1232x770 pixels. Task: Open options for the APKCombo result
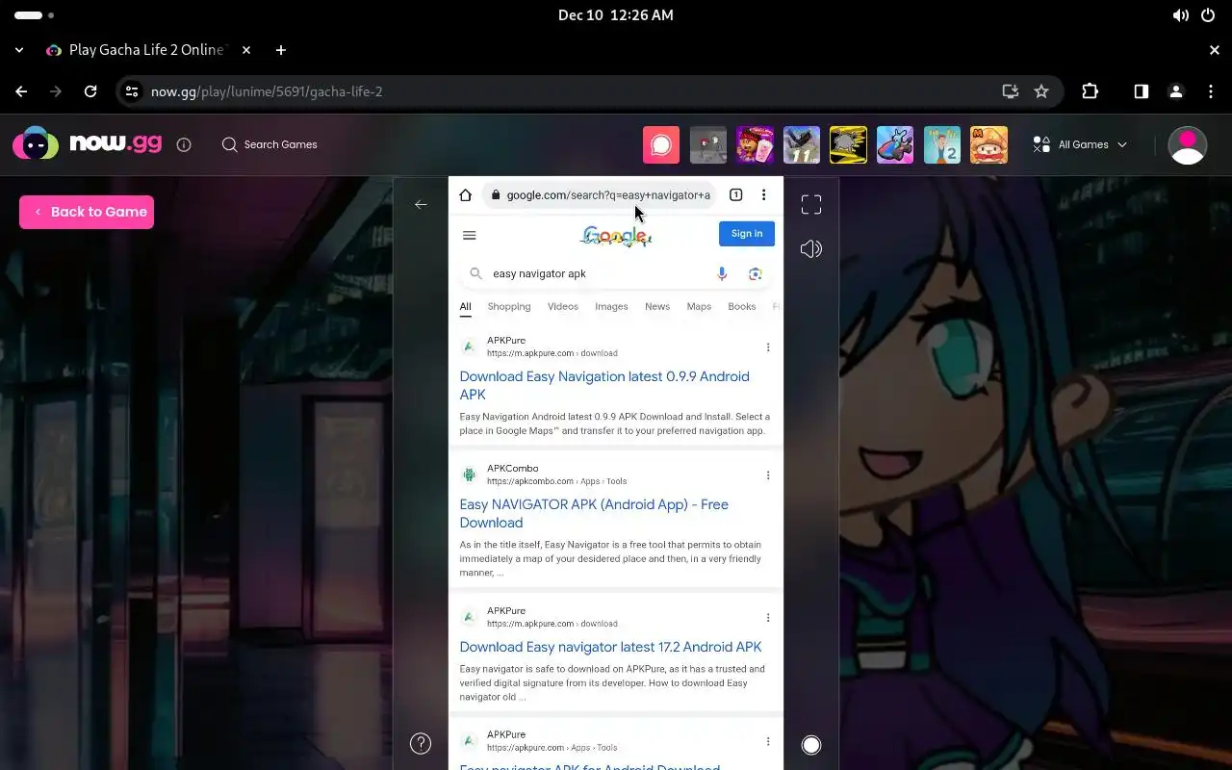click(768, 475)
